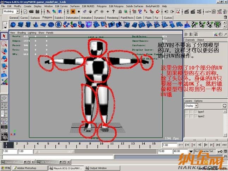Click the red magnet snap icon
Screen dimensions: 228x171
pyautogui.click(x=158, y=12)
